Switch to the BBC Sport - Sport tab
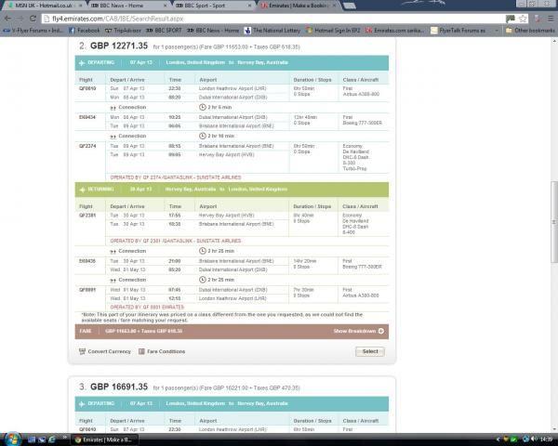Screen dimensions: 558x446 click(x=211, y=6)
